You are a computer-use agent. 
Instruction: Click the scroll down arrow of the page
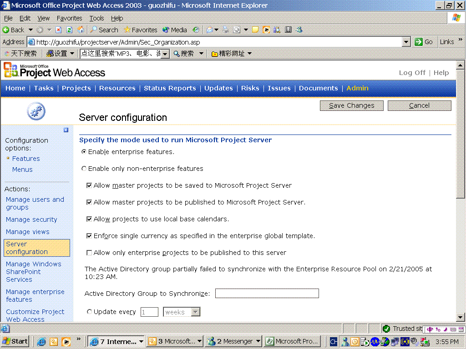tap(461, 317)
